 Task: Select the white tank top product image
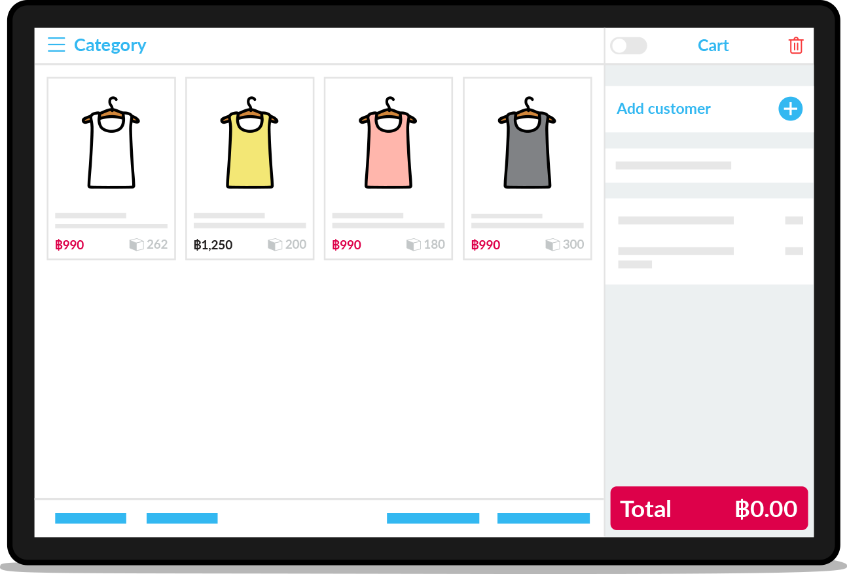click(x=111, y=143)
